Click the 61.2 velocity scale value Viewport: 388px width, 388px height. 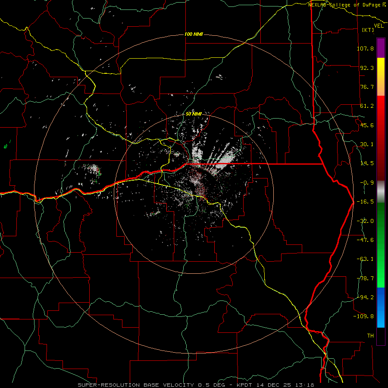[367, 106]
